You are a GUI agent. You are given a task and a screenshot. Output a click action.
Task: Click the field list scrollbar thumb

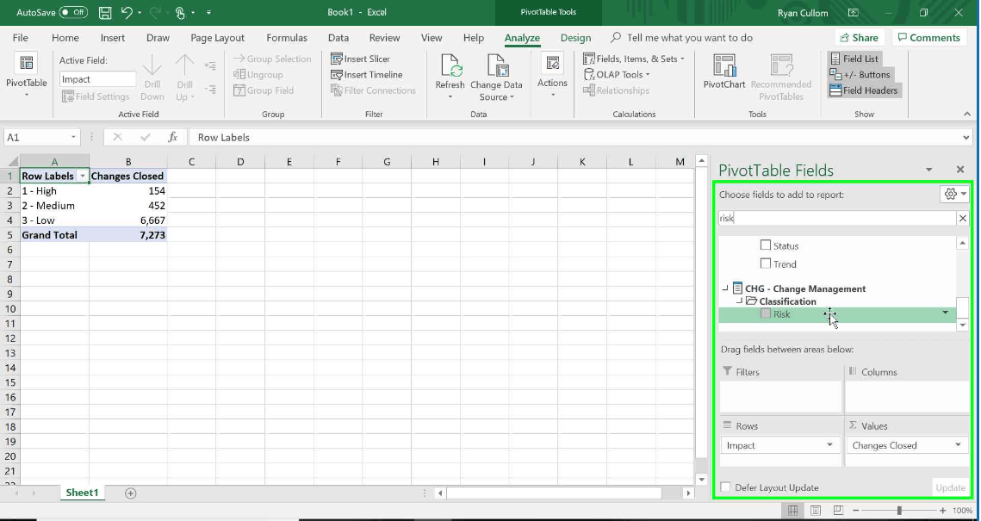[x=962, y=307]
